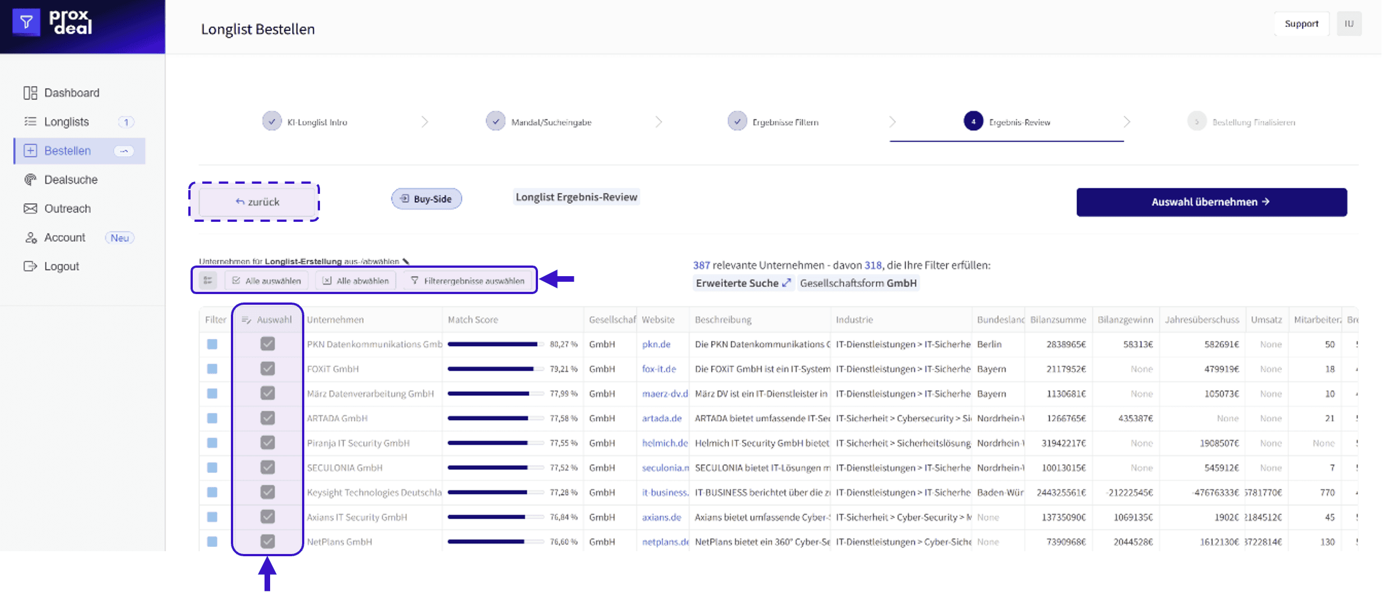Viewport: 1382px width, 596px height.
Task: Untick the FOXiT GmbH selection checkbox
Action: [268, 369]
